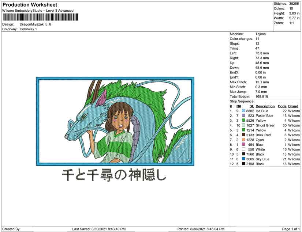Click the Machine value Tajima
This screenshot has width=302, height=232.
pos(261,34)
